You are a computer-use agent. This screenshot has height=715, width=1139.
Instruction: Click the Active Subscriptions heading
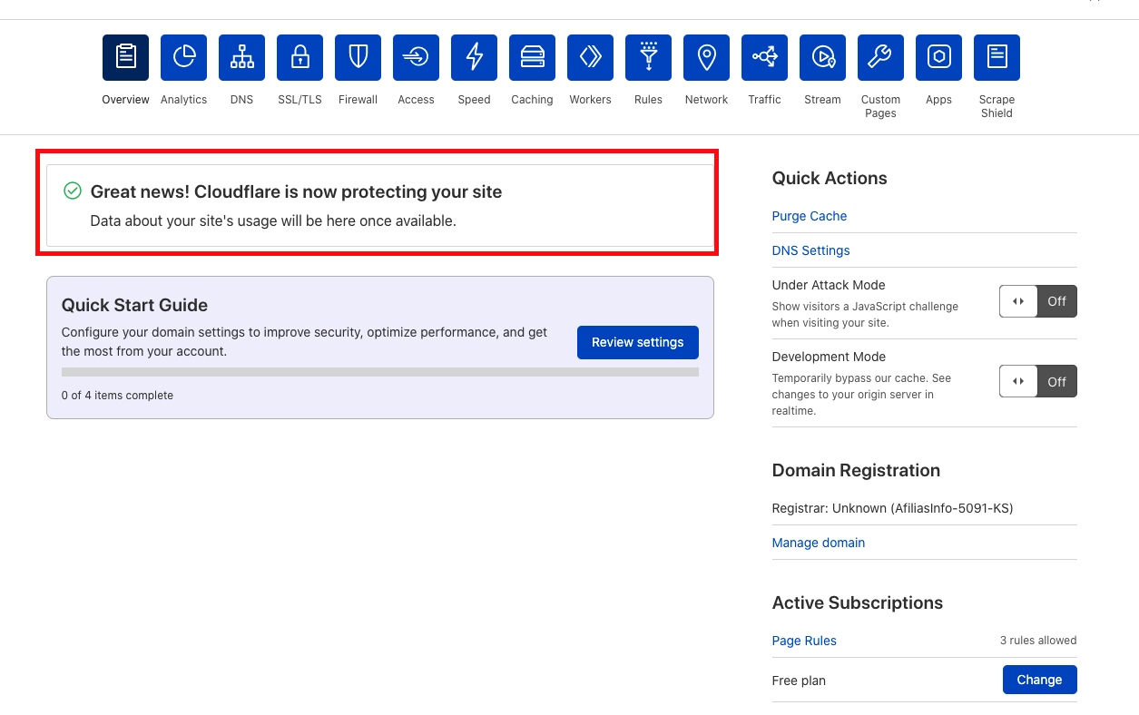click(858, 602)
